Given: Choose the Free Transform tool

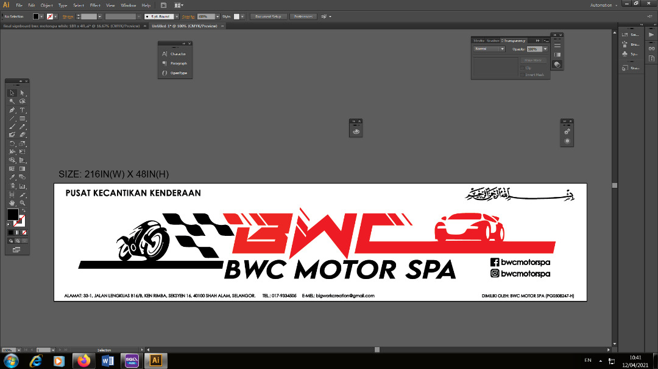Looking at the screenshot, I should click(23, 151).
